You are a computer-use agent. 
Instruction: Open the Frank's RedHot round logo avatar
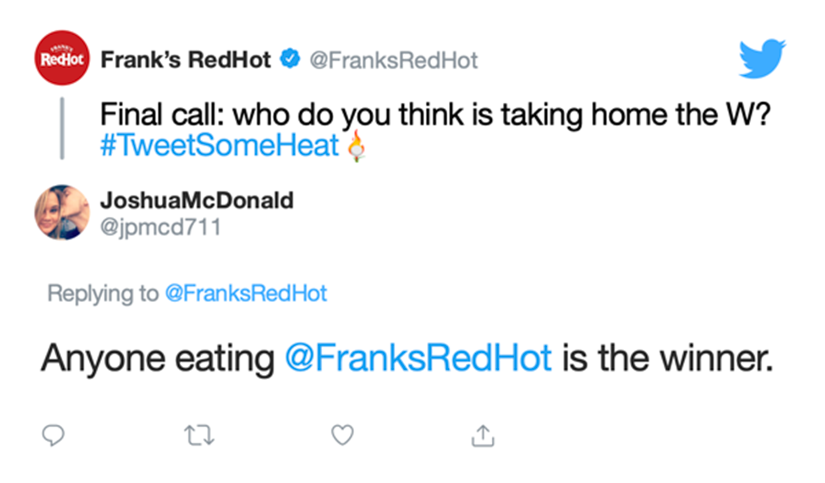[62, 58]
